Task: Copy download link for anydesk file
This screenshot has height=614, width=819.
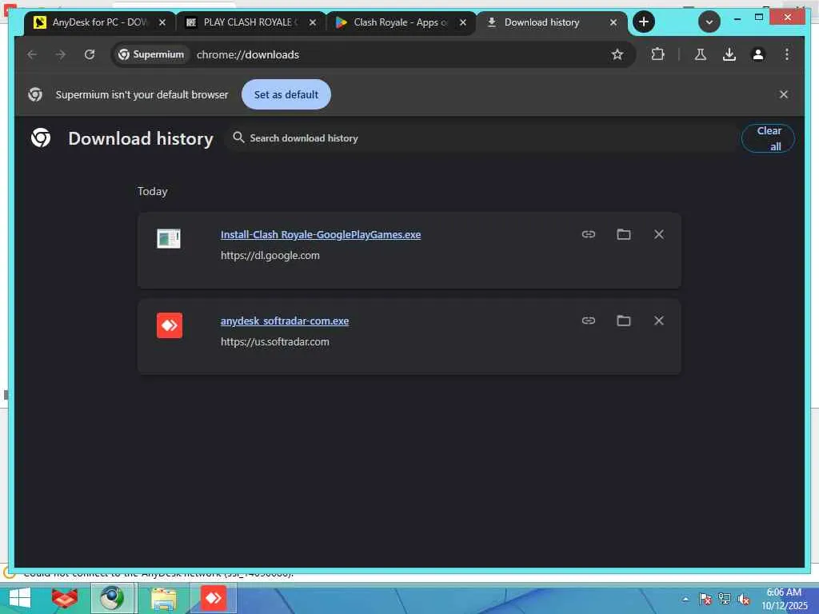Action: tap(589, 321)
